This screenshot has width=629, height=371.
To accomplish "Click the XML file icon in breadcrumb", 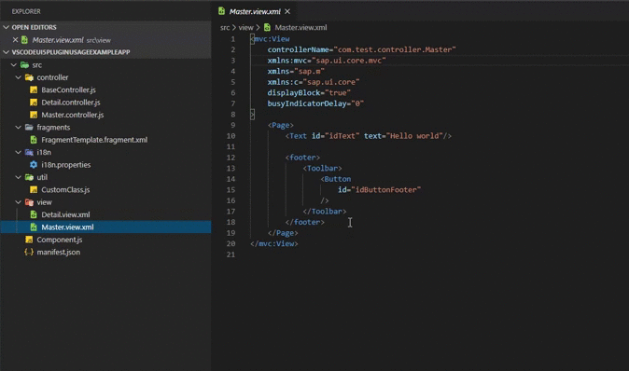I will [x=267, y=27].
